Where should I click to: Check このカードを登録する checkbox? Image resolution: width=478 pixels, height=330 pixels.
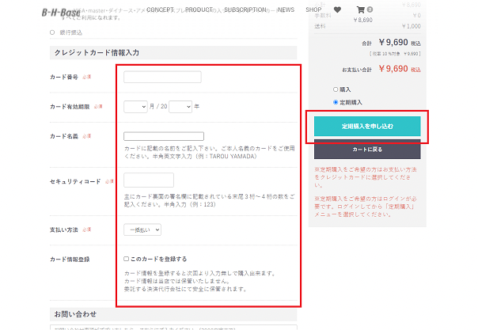point(126,259)
